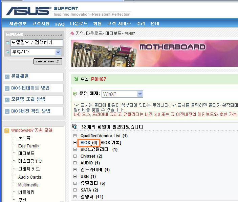Expand the 랜드라이버 (1) folder
Screen dimensions: 238x202
75,169
